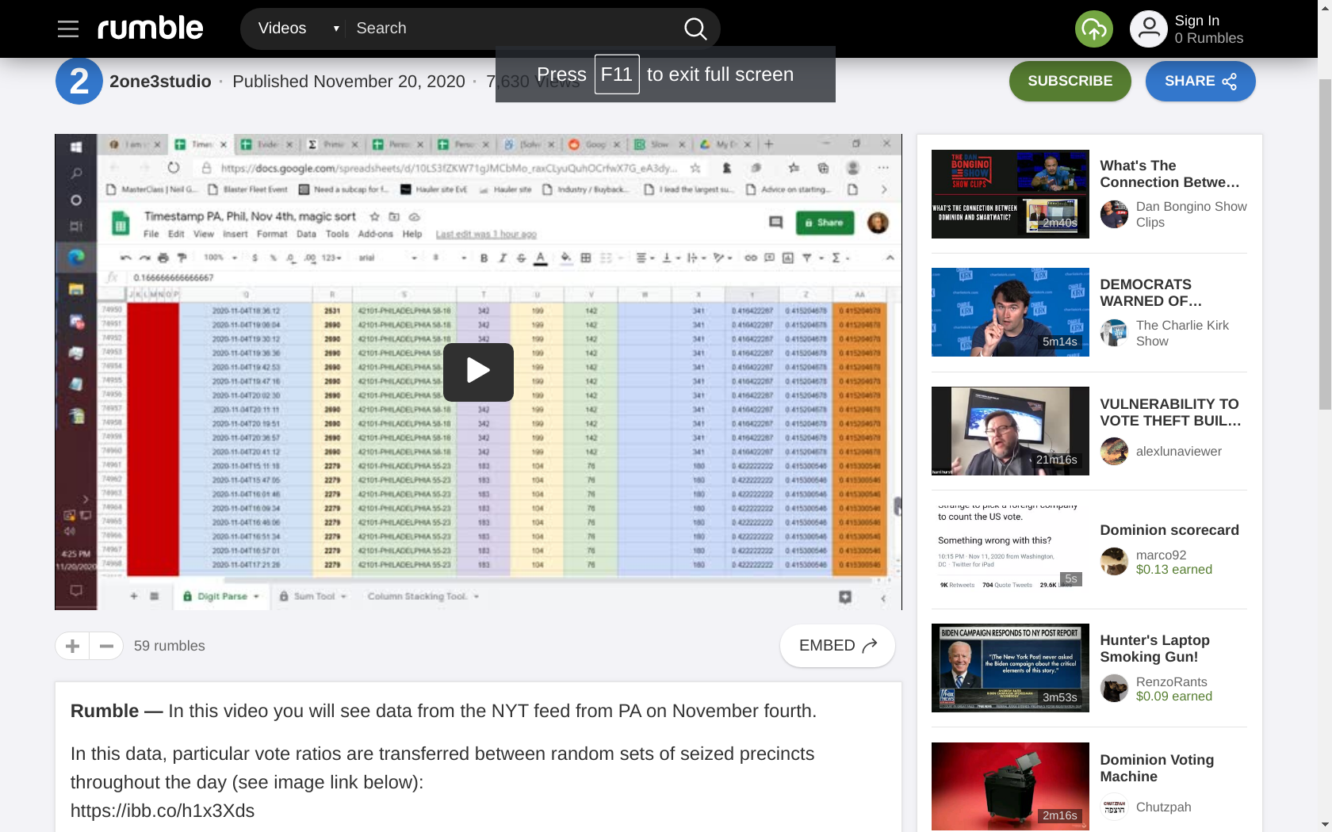Open the user profile avatar icon
Viewport: 1332px width, 832px height.
(1149, 29)
